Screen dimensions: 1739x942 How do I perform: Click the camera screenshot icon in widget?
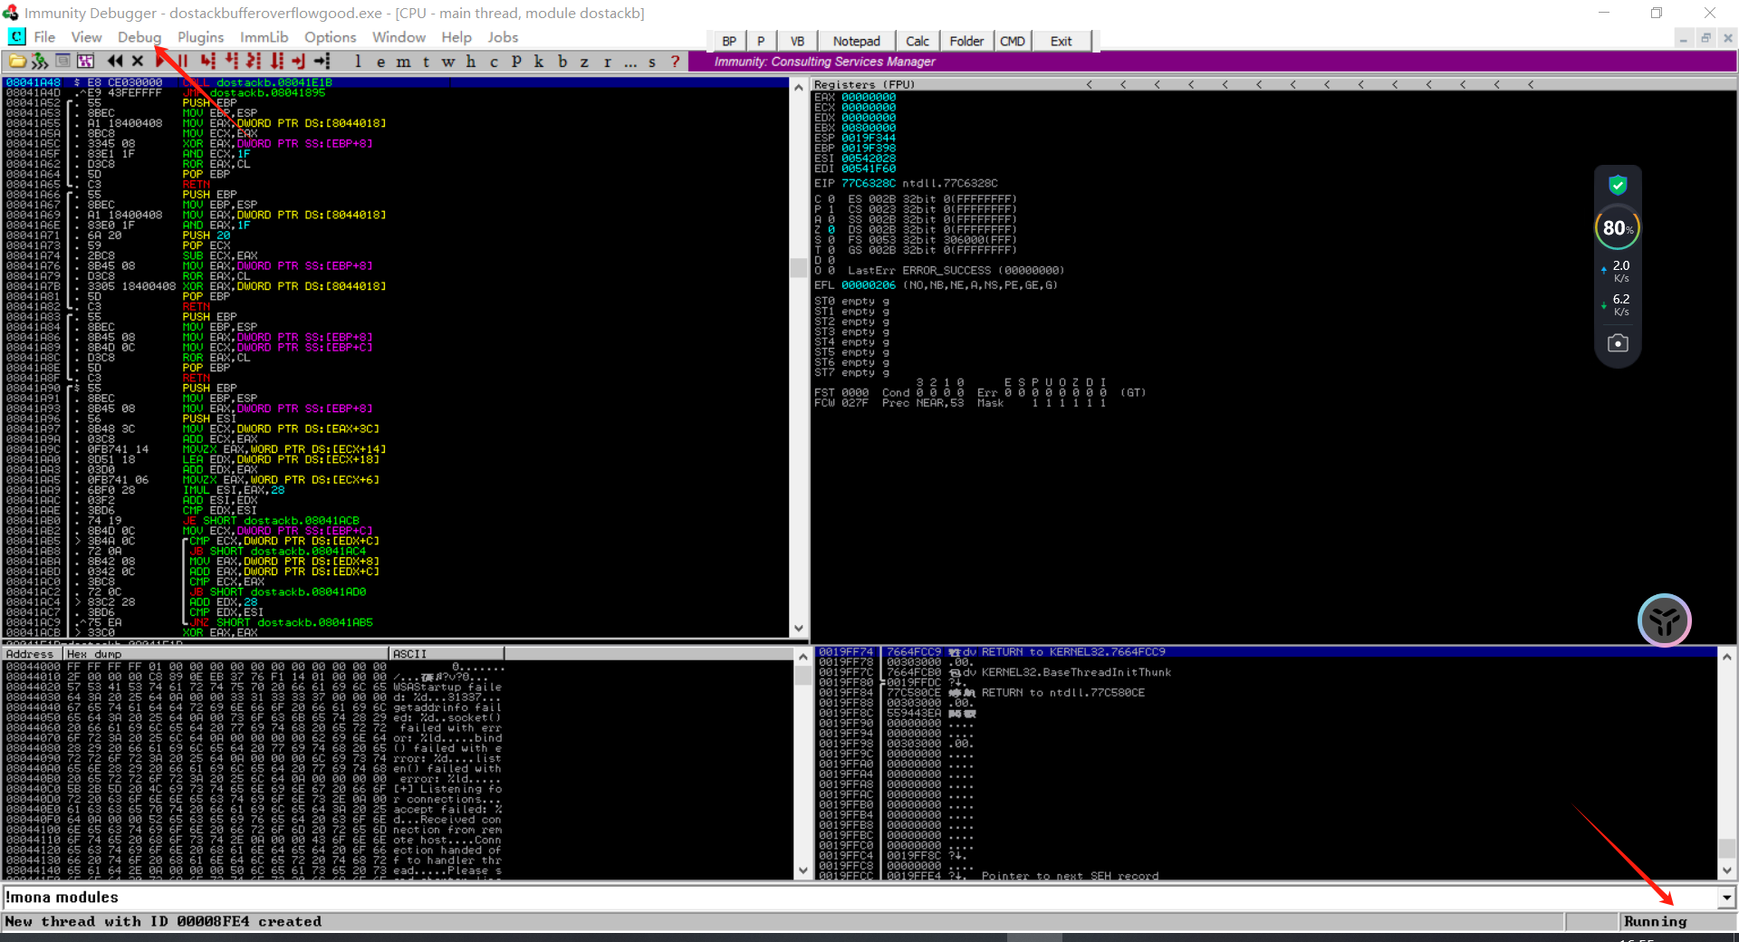[1618, 343]
